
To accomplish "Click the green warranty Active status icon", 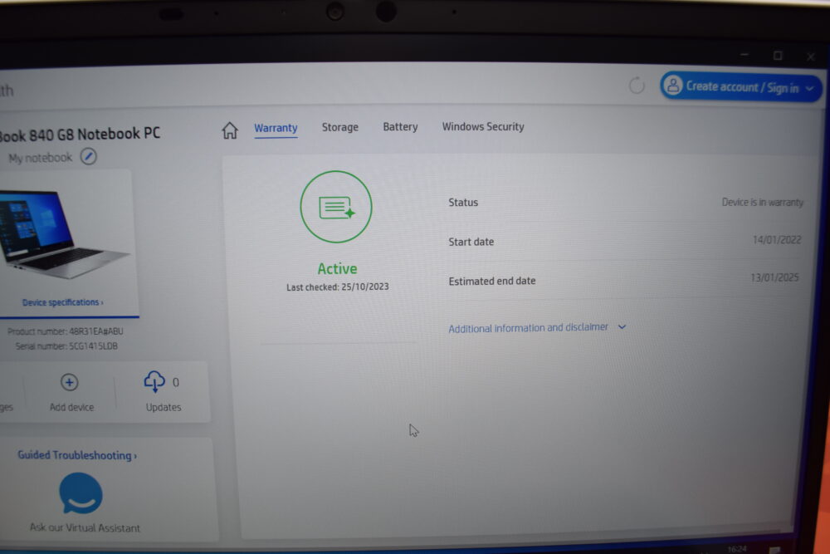I will click(336, 207).
